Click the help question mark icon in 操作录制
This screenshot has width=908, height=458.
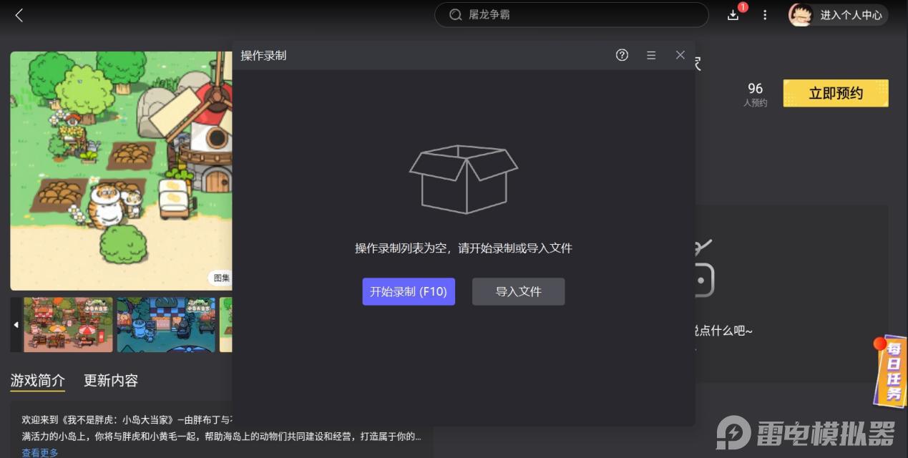622,55
